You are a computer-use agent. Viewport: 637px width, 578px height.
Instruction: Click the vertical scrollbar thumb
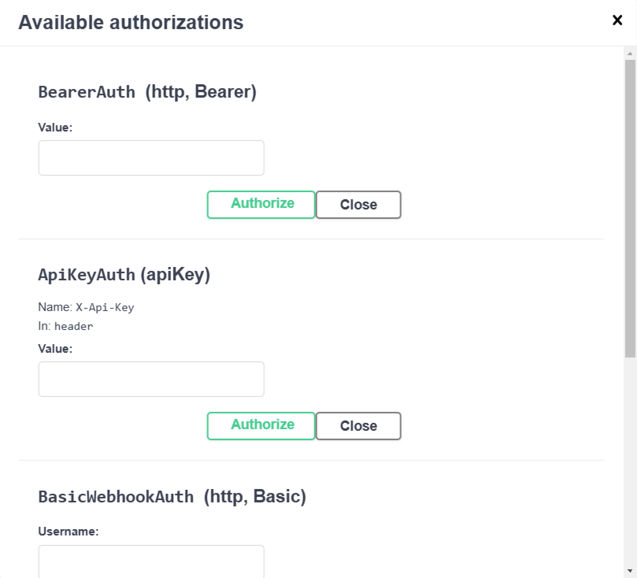(x=630, y=209)
